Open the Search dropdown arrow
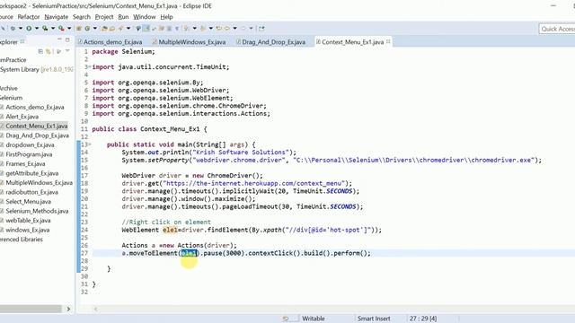The width and height of the screenshot is (575, 323). pos(128,28)
